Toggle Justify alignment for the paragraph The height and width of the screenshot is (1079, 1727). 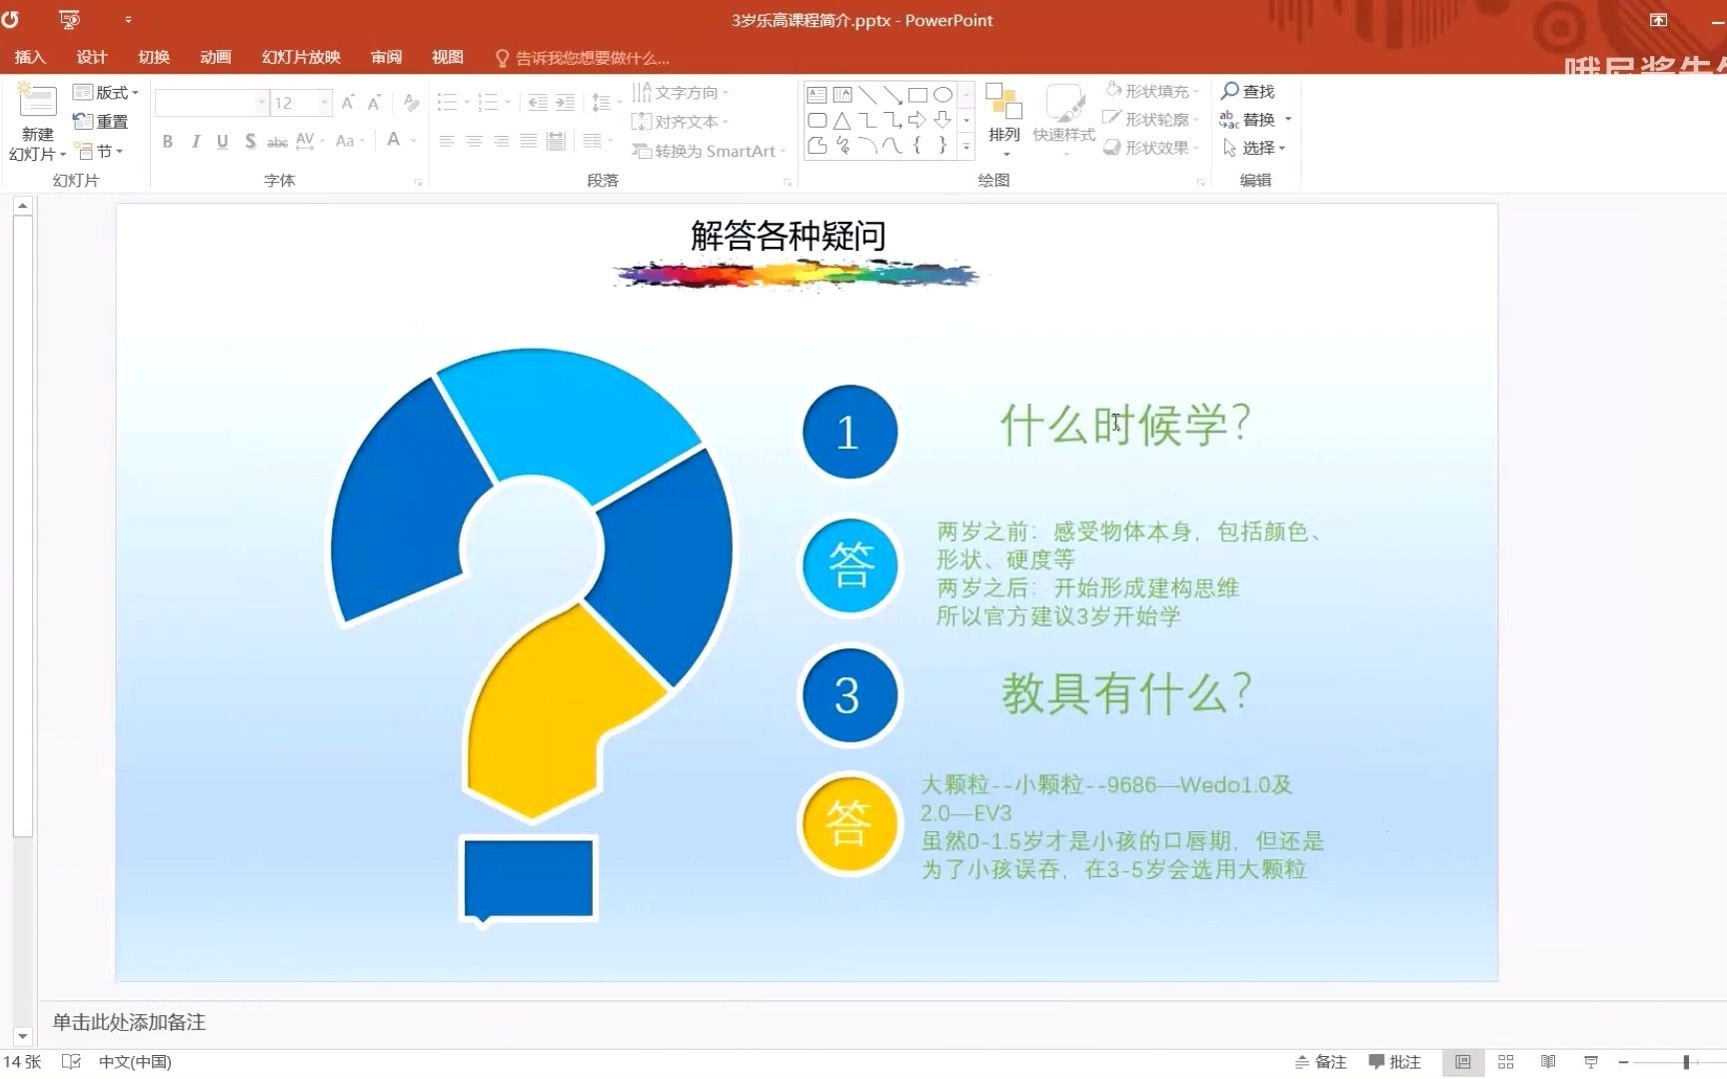click(x=528, y=141)
